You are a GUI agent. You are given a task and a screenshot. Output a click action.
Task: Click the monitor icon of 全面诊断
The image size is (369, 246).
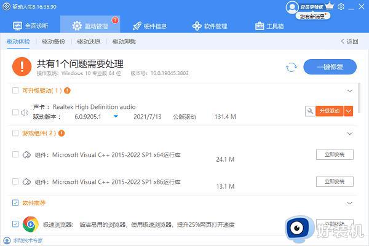pyautogui.click(x=18, y=26)
